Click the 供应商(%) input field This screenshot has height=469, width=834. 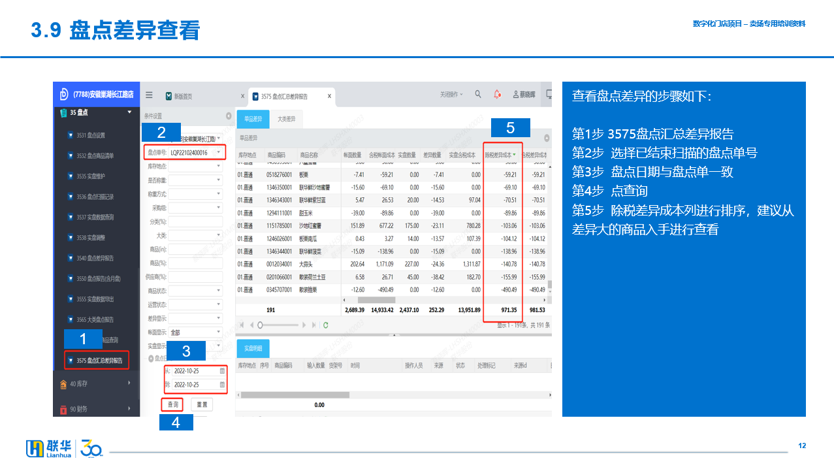tap(195, 277)
